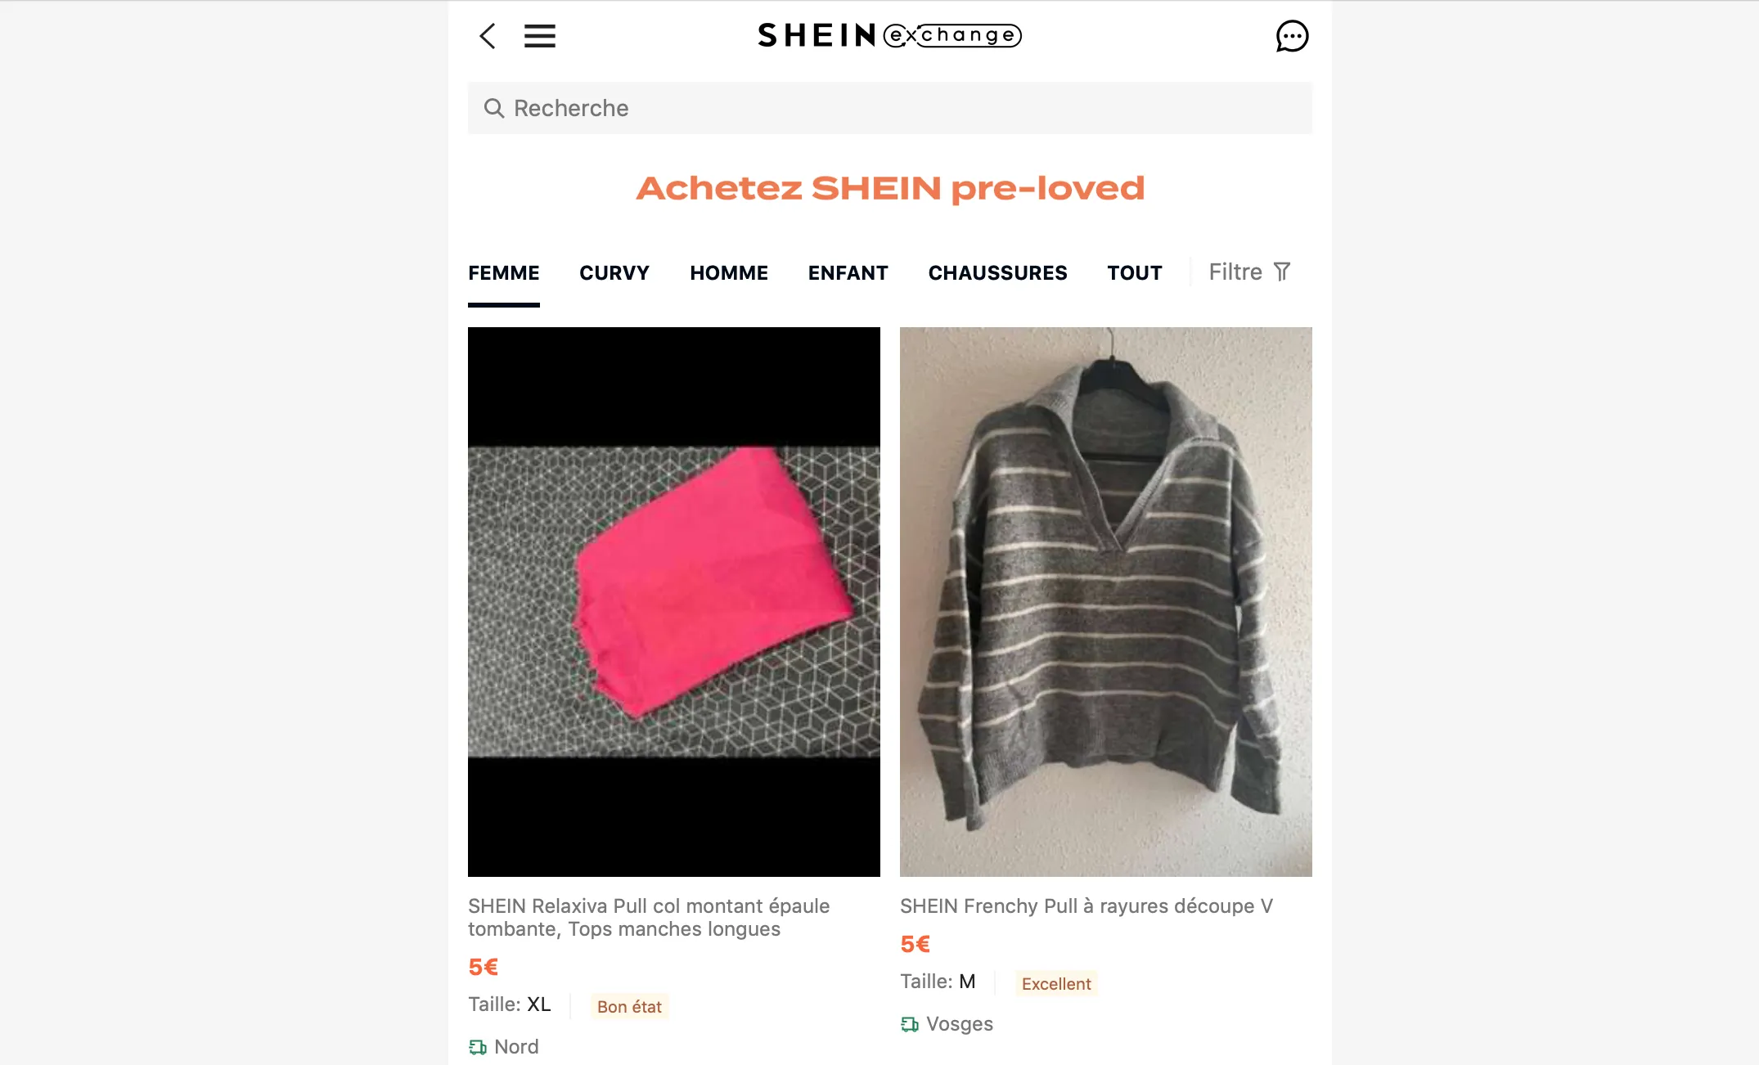Show the TOUT category tab

click(1135, 273)
